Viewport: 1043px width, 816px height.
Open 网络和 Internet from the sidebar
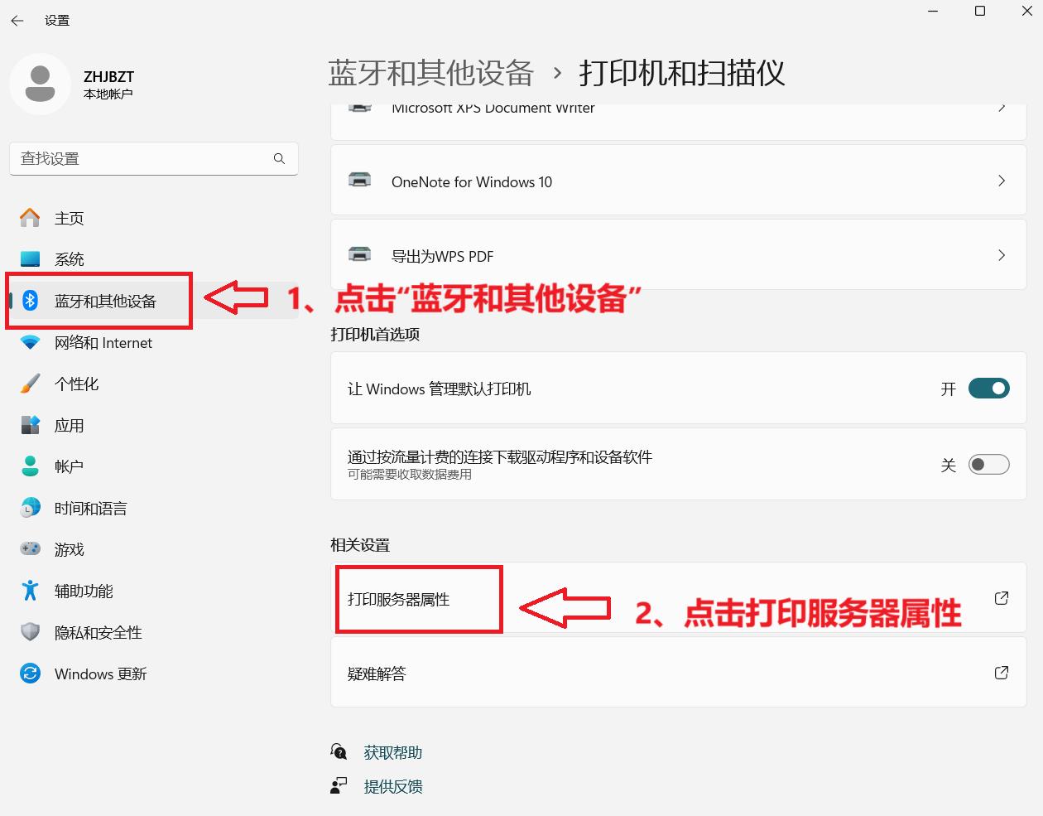[x=102, y=342]
